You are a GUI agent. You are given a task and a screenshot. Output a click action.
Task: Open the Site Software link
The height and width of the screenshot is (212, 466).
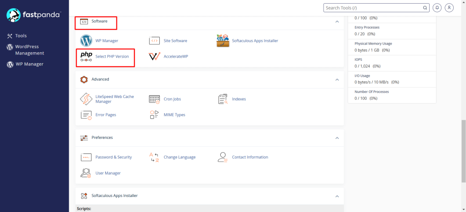(175, 40)
